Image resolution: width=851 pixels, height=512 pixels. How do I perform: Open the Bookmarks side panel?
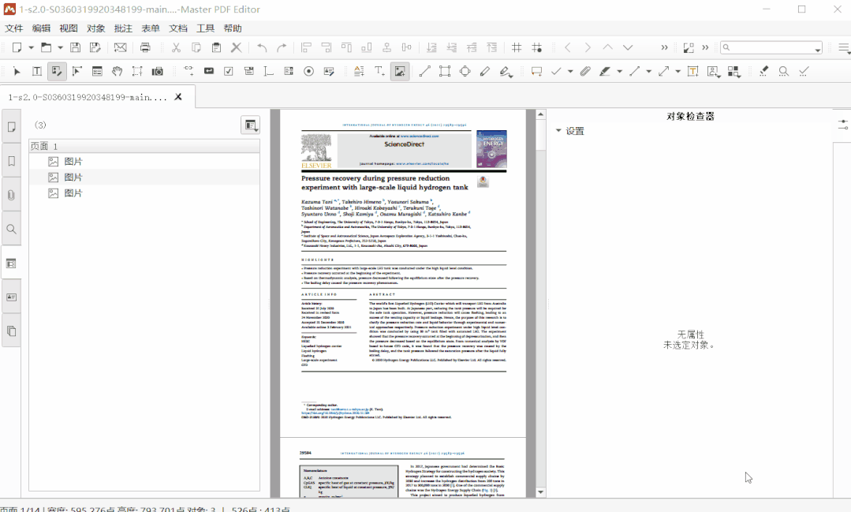[11, 161]
